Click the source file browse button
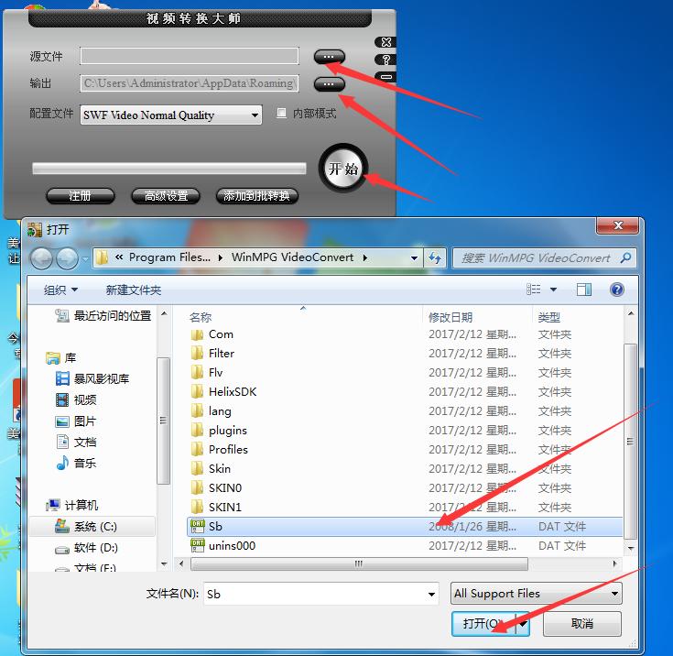 pos(329,57)
